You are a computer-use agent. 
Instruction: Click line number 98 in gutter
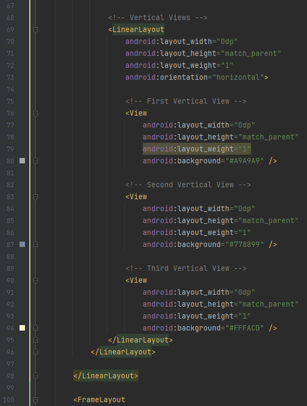(x=10, y=376)
